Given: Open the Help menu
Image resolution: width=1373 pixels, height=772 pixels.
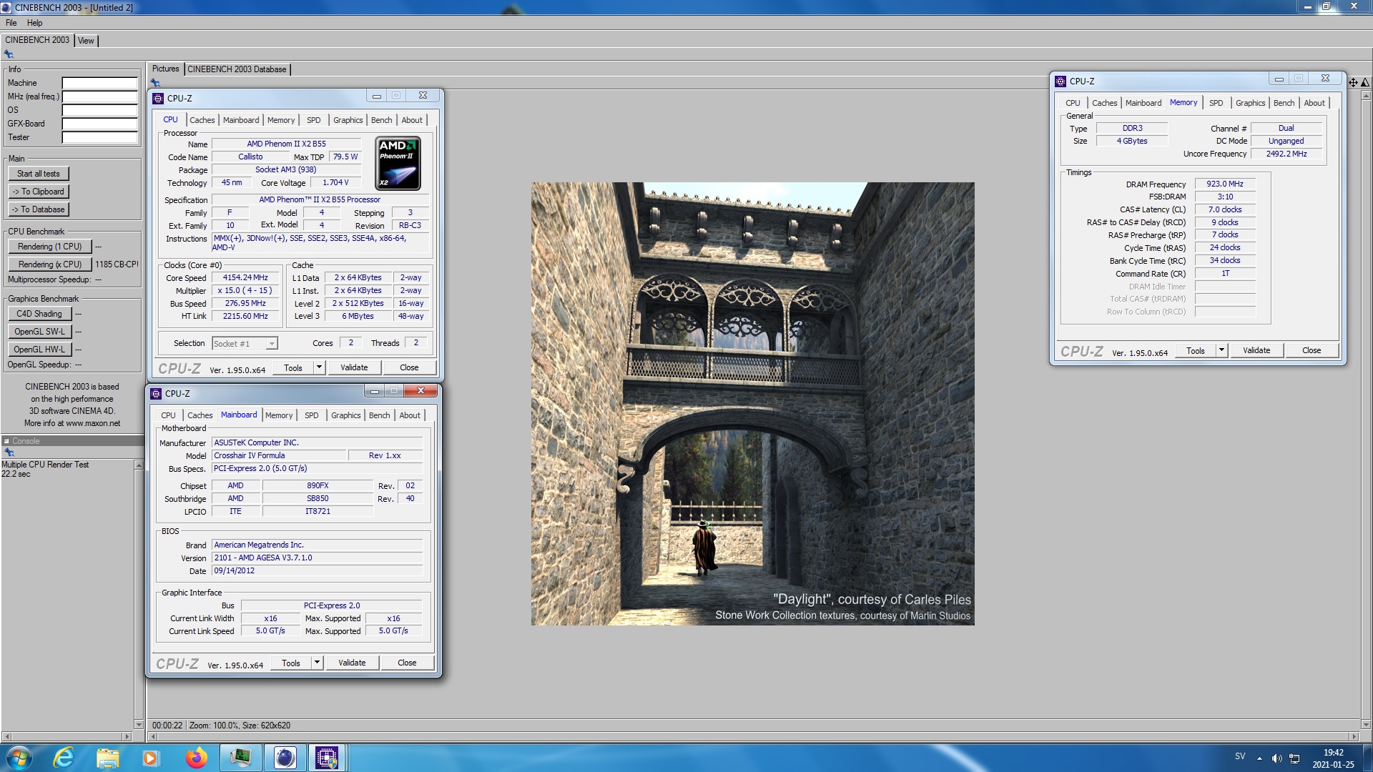Looking at the screenshot, I should pos(34,23).
